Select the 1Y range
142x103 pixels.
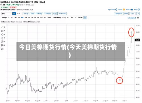(29, 18)
